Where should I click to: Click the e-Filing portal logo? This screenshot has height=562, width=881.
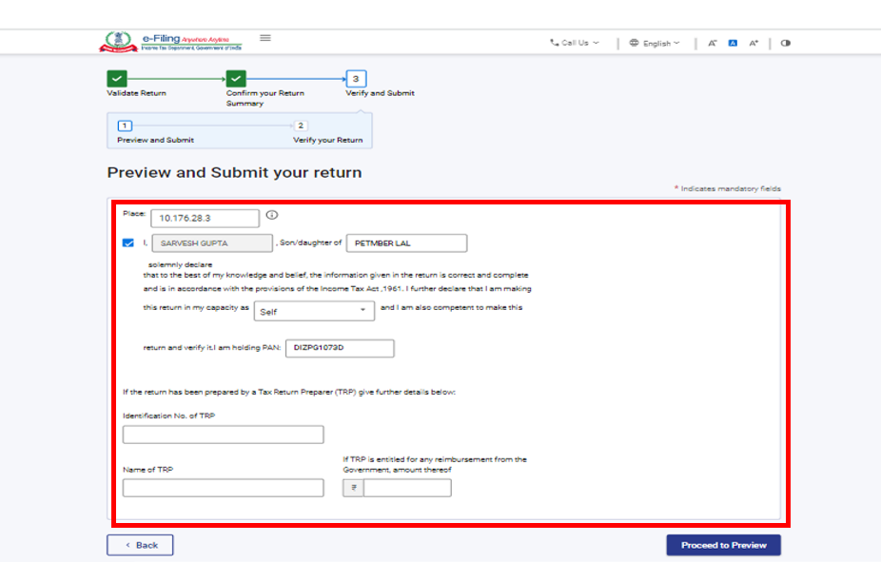click(x=171, y=42)
